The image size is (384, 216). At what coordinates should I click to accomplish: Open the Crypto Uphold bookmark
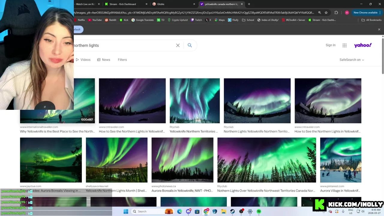pyautogui.click(x=178, y=20)
